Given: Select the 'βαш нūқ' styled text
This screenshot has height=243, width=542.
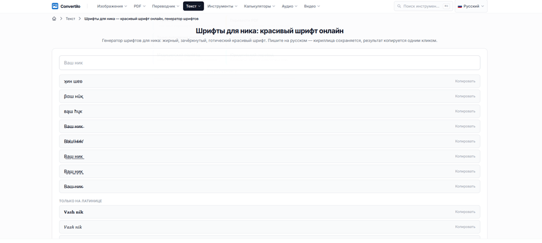Looking at the screenshot, I should 73,97.
